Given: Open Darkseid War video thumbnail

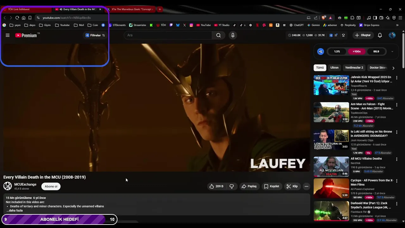Looking at the screenshot, I should point(331,211).
